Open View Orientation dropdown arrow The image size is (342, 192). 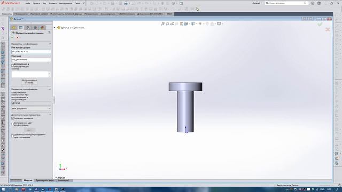pos(189,23)
